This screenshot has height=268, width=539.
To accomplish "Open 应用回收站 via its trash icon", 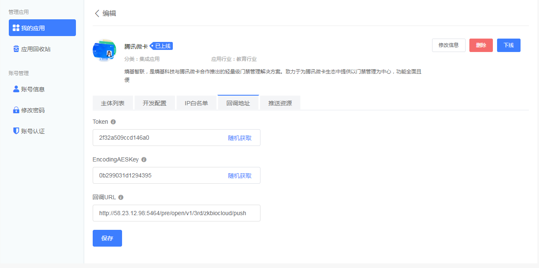I will click(x=16, y=48).
